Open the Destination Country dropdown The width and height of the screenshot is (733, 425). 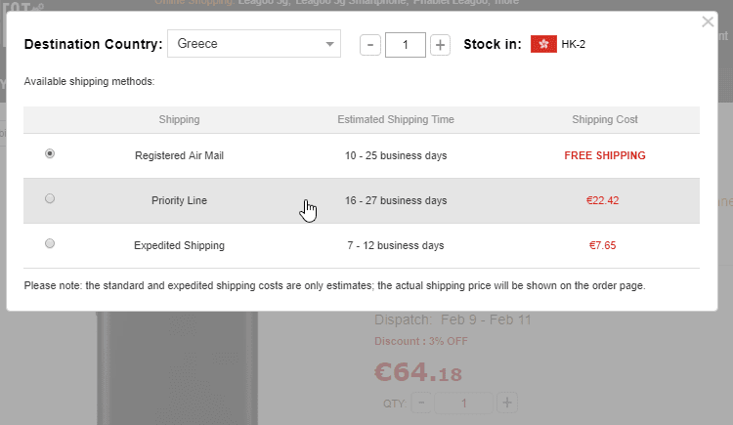pyautogui.click(x=254, y=44)
